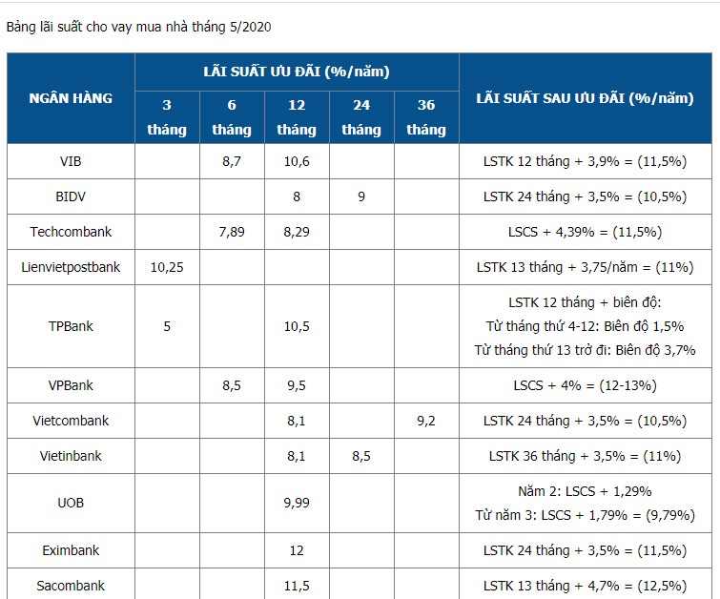Select the 36 tháng column header
This screenshot has width=720, height=599.
coord(426,117)
